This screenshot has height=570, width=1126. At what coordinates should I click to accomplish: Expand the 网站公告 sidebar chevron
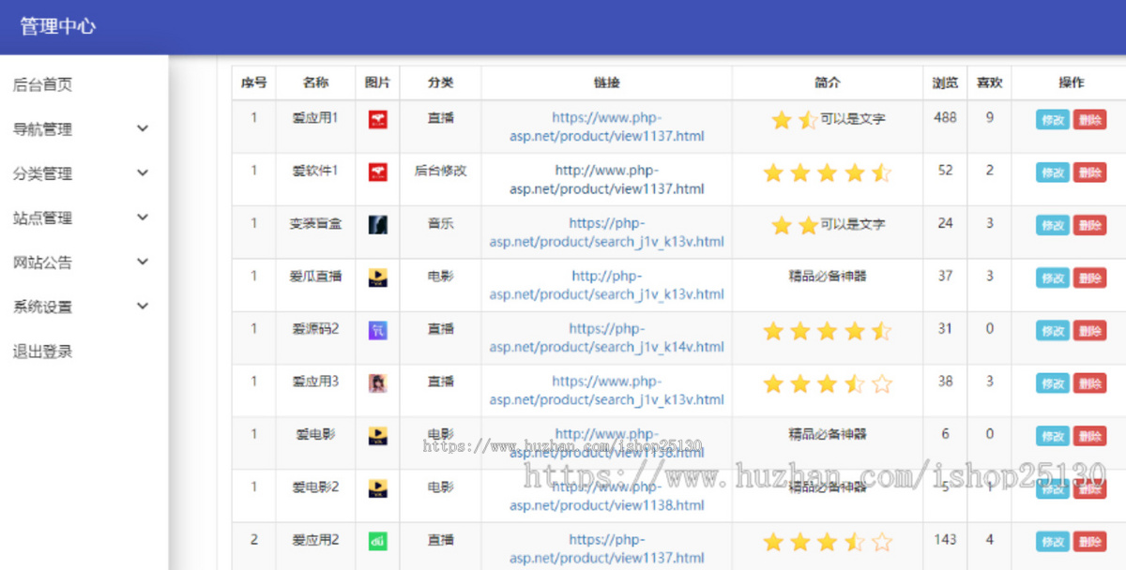pyautogui.click(x=143, y=262)
